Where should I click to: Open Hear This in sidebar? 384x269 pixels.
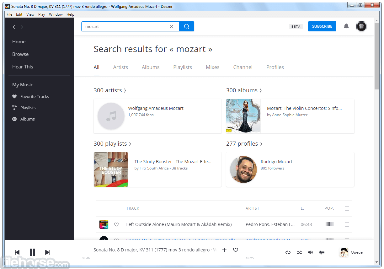click(23, 67)
